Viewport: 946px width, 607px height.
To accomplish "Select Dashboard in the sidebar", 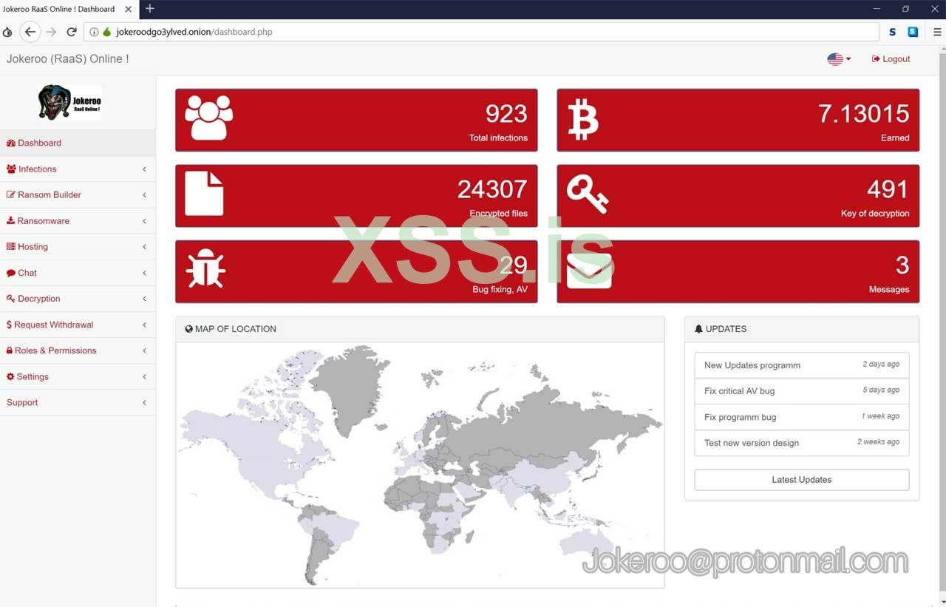I will coord(78,143).
